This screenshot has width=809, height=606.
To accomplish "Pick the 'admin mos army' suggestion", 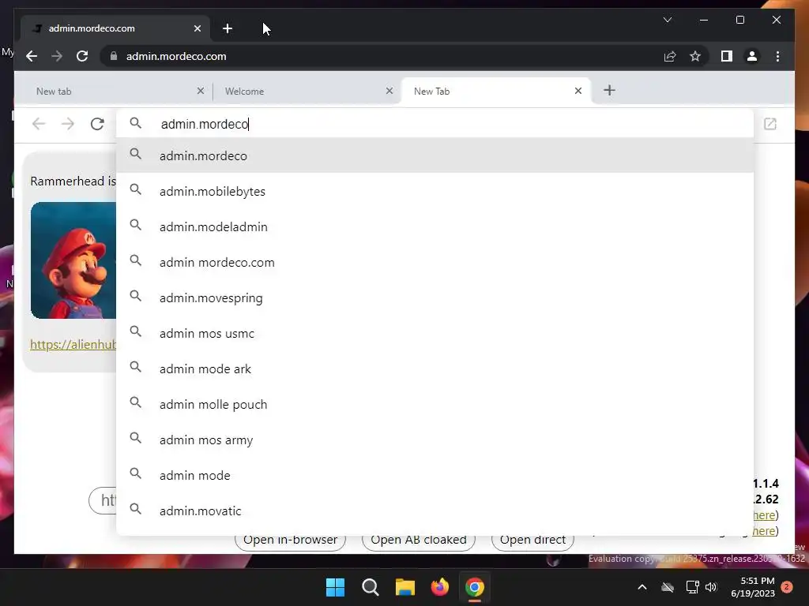I will (x=435, y=440).
